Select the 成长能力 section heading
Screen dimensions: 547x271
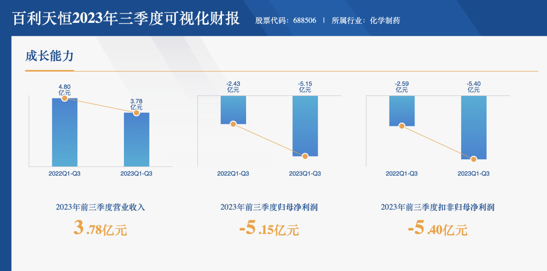49,56
